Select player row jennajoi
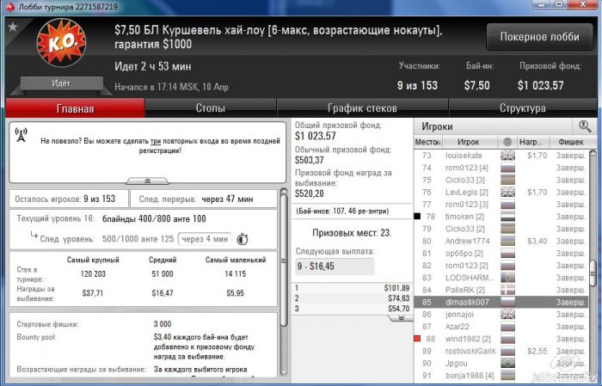This screenshot has width=602, height=386. click(501, 315)
